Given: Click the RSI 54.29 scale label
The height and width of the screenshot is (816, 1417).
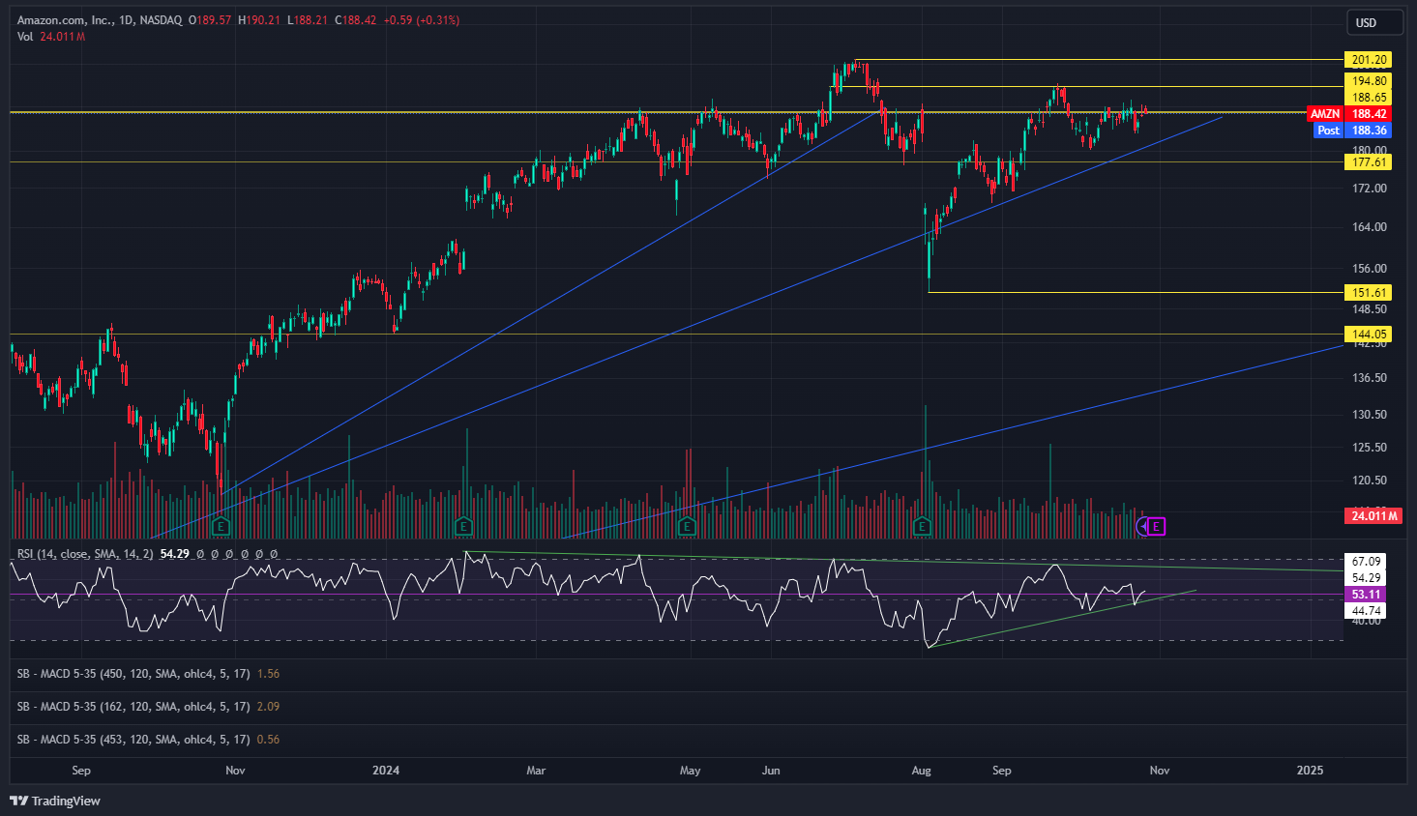Looking at the screenshot, I should pyautogui.click(x=1366, y=578).
